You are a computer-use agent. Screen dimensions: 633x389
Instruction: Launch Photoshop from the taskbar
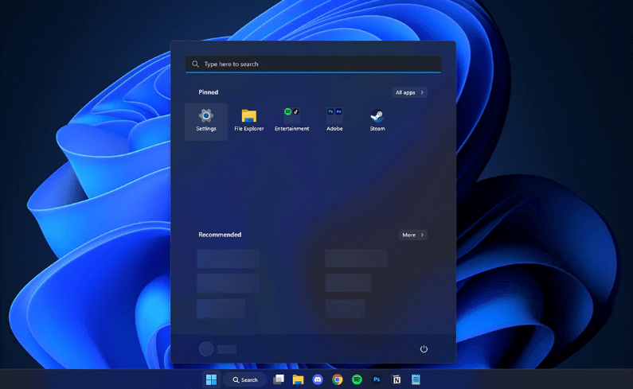377,379
